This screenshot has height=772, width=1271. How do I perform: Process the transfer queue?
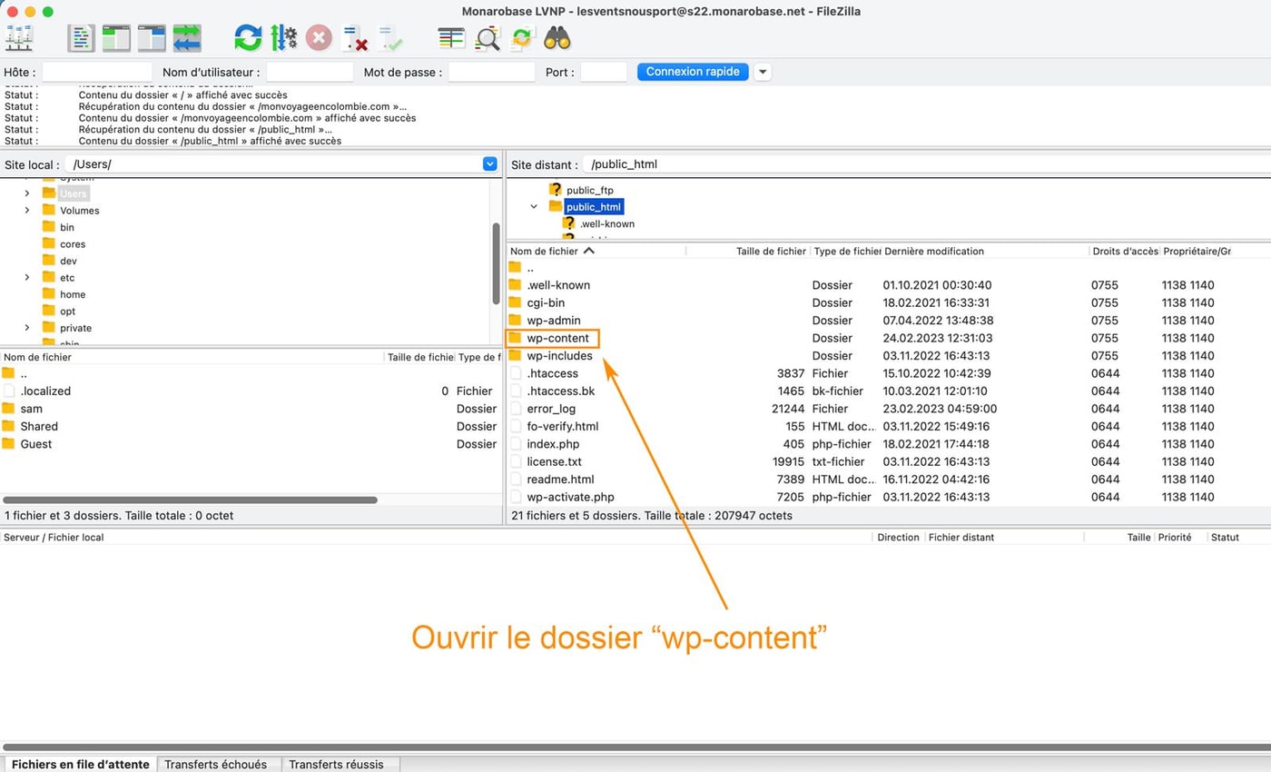pyautogui.click(x=284, y=37)
